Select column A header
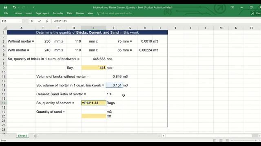Image resolution: width=261 pixels, height=146 pixels. (21, 28)
